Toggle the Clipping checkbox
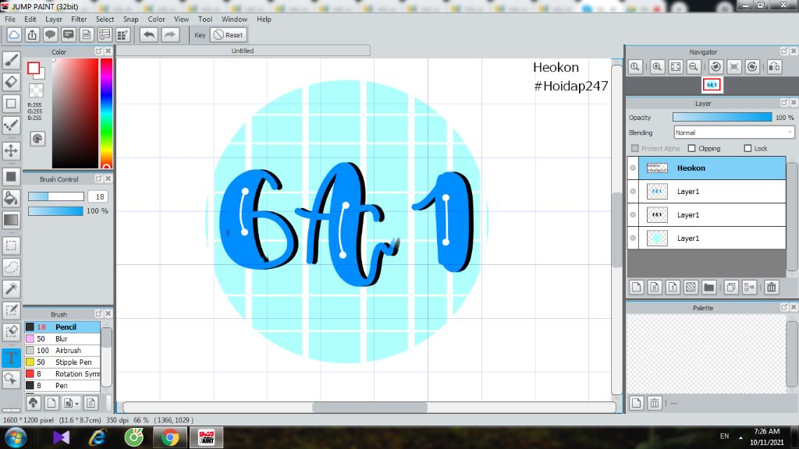The width and height of the screenshot is (799, 449). [691, 148]
